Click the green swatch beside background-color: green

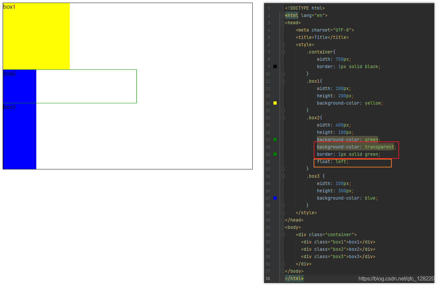(x=275, y=140)
